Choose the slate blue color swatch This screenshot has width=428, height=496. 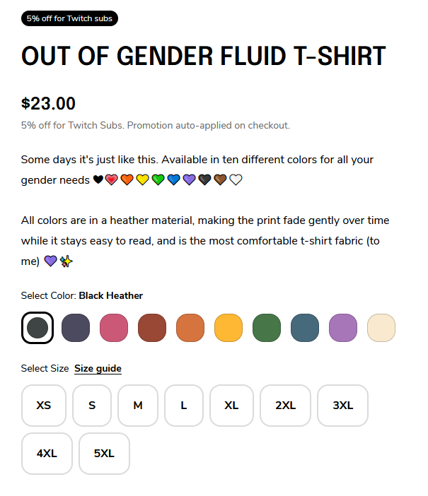(x=305, y=328)
